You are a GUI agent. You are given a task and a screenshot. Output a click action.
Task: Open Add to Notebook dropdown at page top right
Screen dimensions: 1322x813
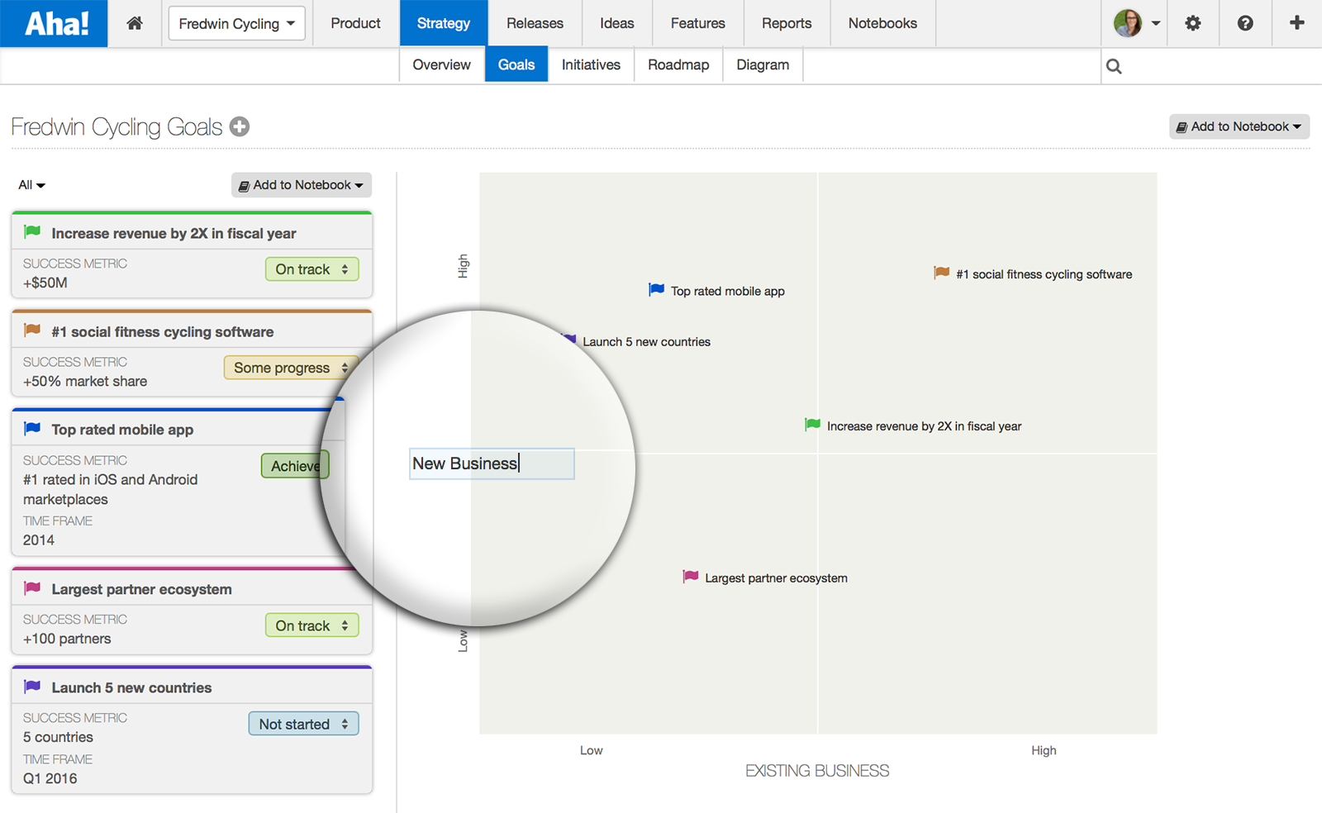click(x=1239, y=126)
